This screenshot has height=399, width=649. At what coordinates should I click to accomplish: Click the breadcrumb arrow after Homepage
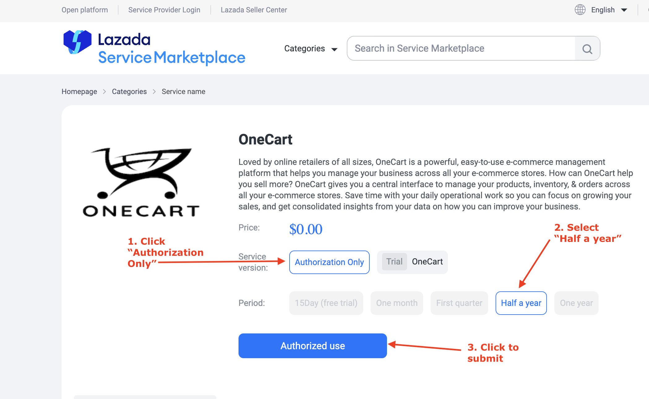point(105,92)
